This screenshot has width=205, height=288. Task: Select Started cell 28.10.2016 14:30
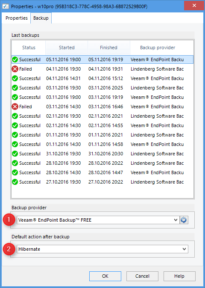point(64,172)
